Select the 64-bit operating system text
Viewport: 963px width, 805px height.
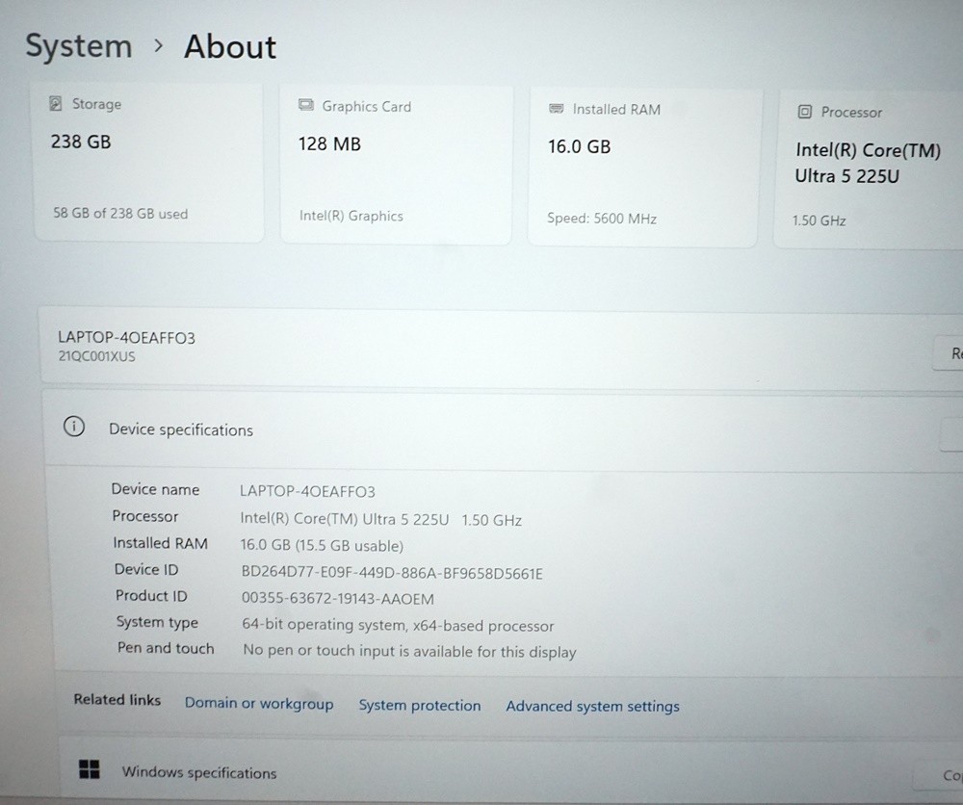tap(398, 625)
